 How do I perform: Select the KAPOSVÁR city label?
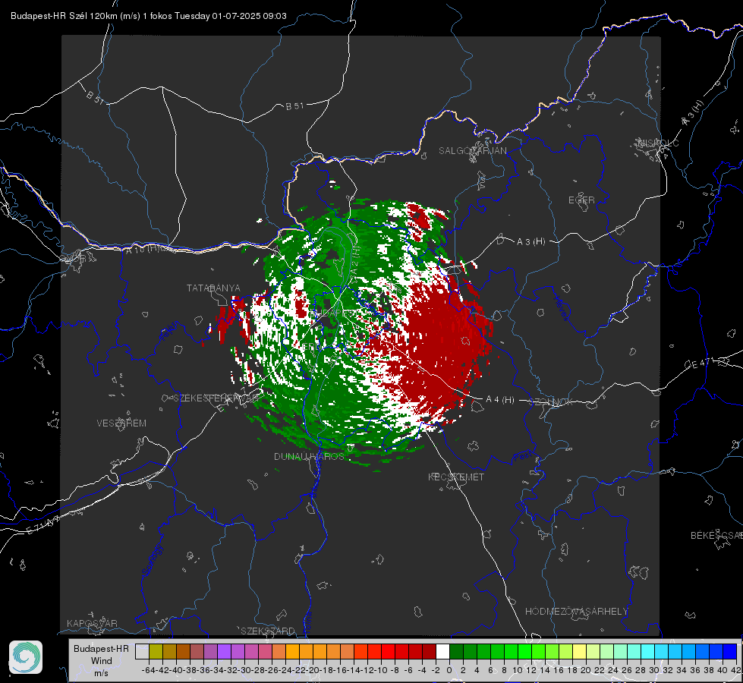(x=92, y=623)
